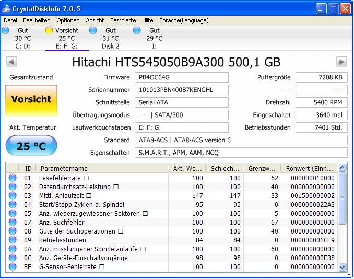Click the Parametername column header
The width and height of the screenshot is (354, 279).
[102, 169]
